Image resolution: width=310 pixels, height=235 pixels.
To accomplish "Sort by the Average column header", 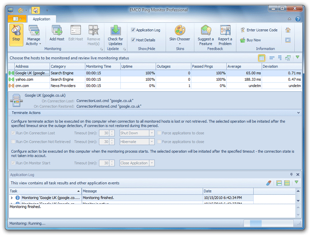I will [x=244, y=66].
